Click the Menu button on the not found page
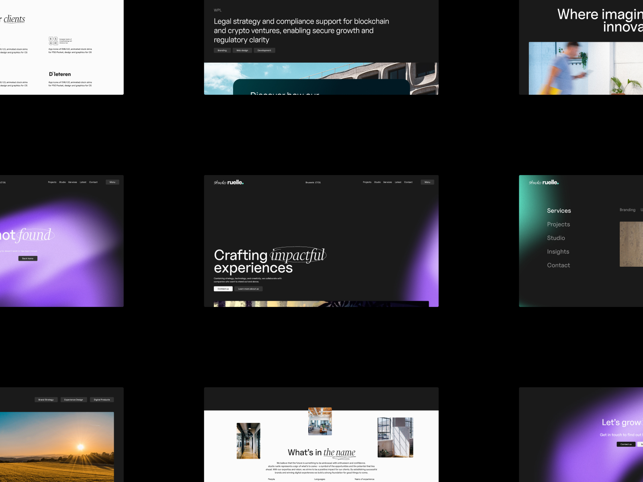The height and width of the screenshot is (482, 643). [113, 182]
